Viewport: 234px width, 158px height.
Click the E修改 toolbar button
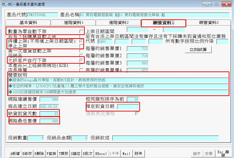point(27,154)
